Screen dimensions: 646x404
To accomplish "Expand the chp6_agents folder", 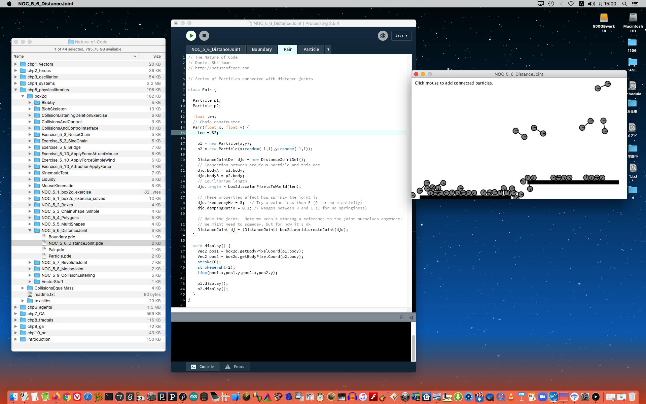I will point(15,307).
